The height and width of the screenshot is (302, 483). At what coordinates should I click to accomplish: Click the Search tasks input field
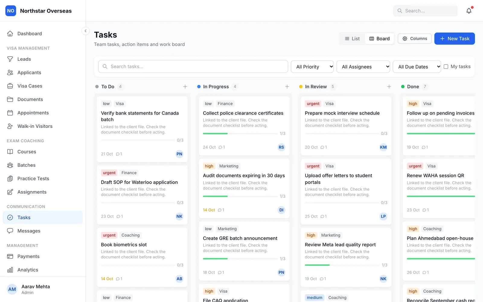[x=193, y=66]
